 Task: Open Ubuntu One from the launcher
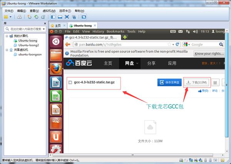[56, 137]
